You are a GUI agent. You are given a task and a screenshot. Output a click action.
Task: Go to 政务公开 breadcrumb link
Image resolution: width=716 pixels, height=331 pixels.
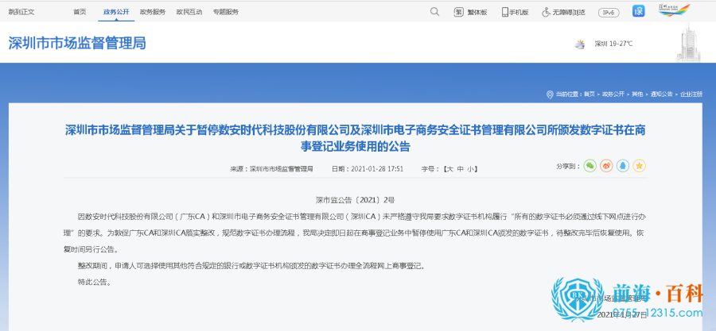coord(613,94)
